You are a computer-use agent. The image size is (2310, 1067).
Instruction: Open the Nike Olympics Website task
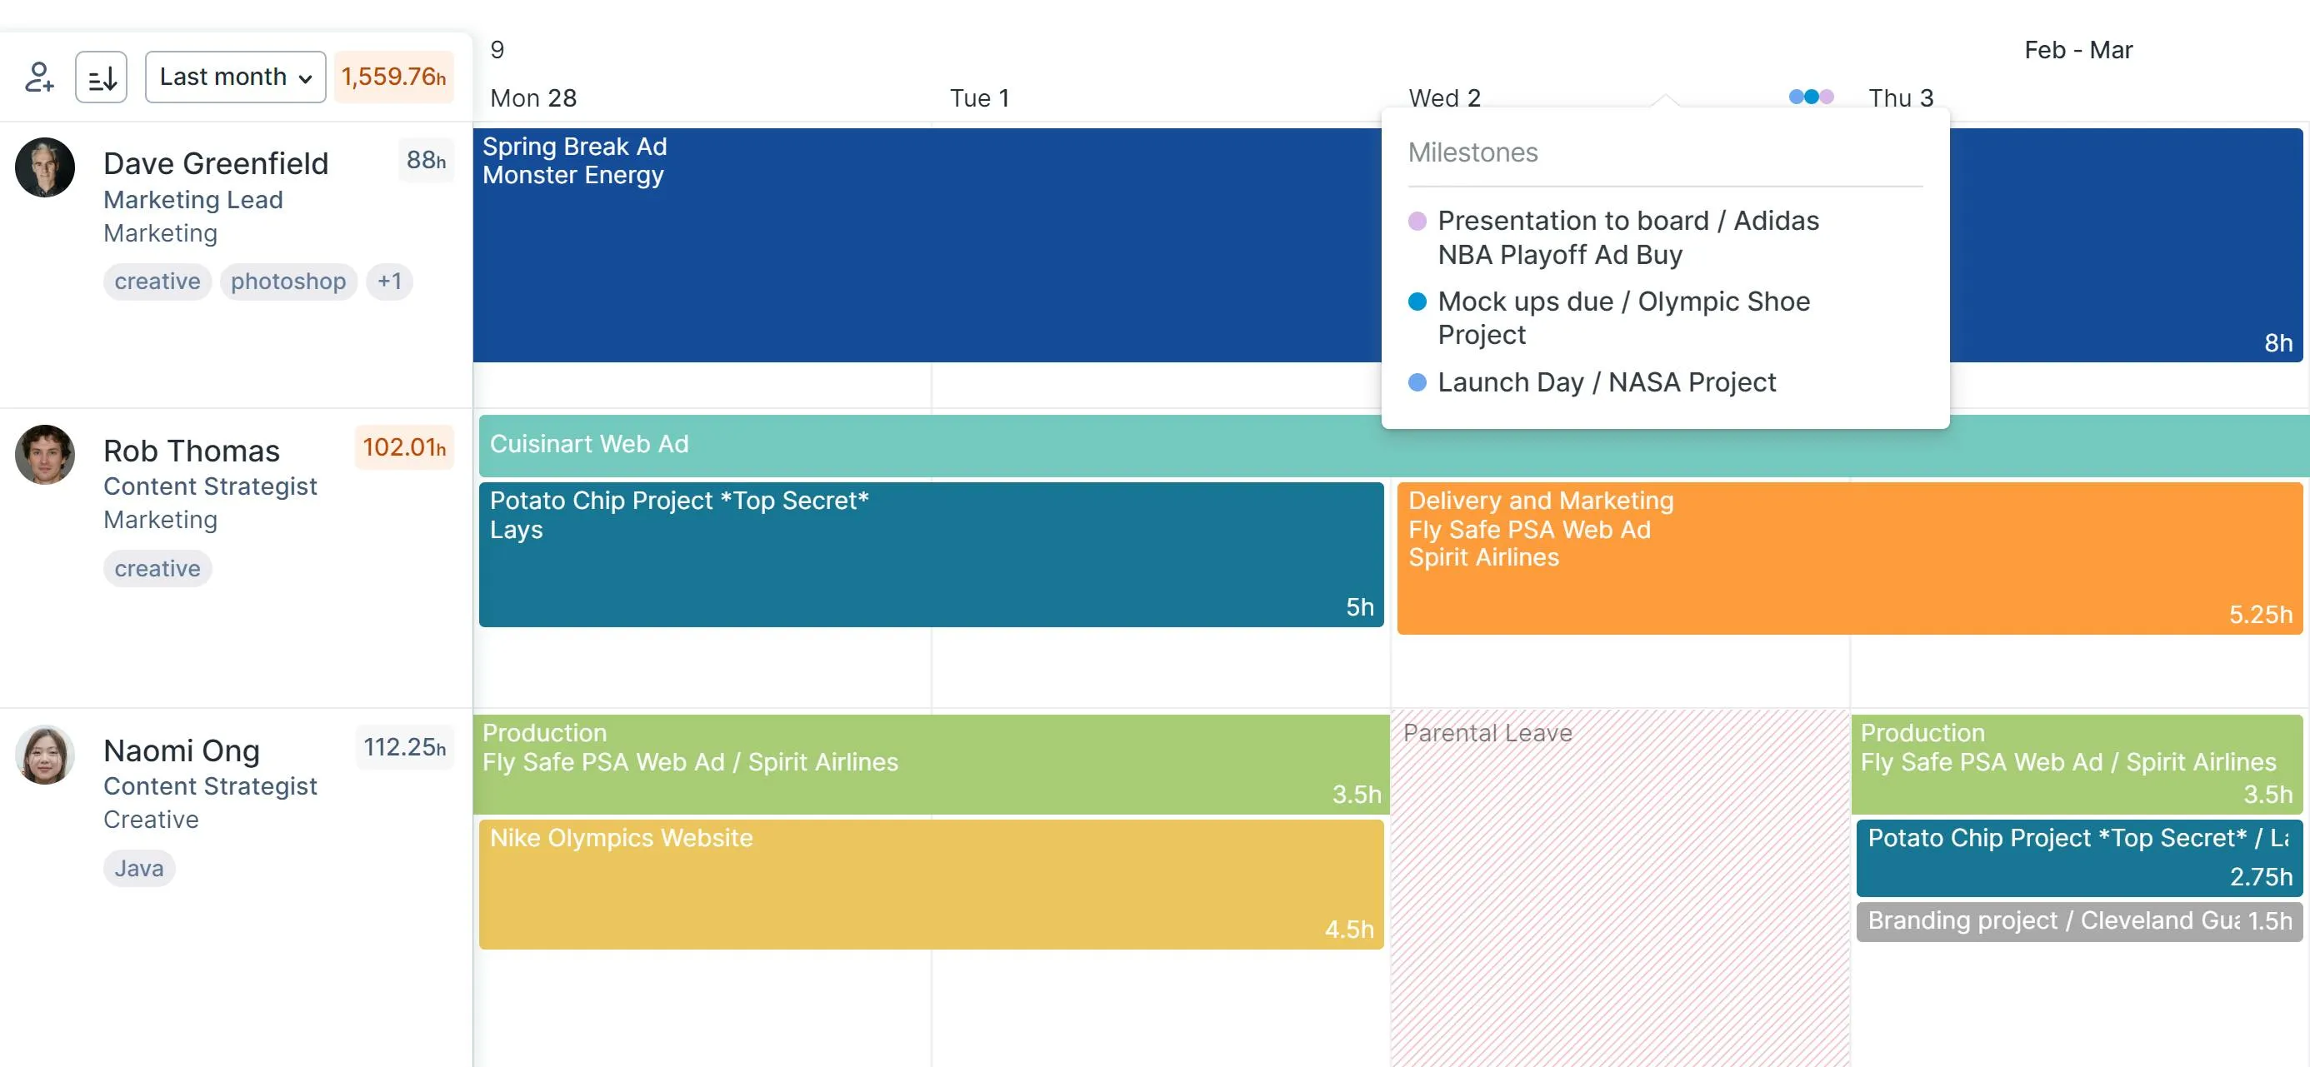point(932,884)
